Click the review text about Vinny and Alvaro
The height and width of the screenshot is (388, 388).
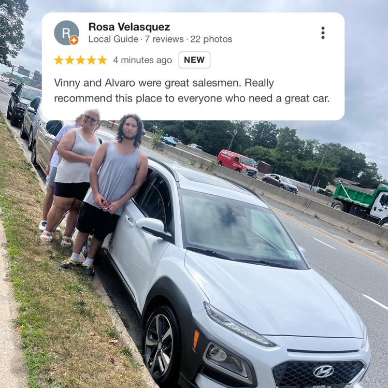coord(192,91)
